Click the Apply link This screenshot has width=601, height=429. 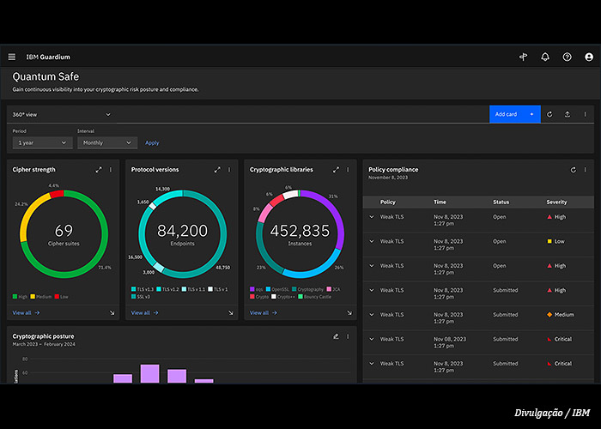tap(152, 143)
